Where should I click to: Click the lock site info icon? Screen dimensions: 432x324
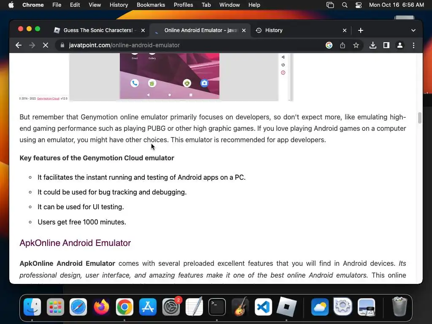(62, 45)
